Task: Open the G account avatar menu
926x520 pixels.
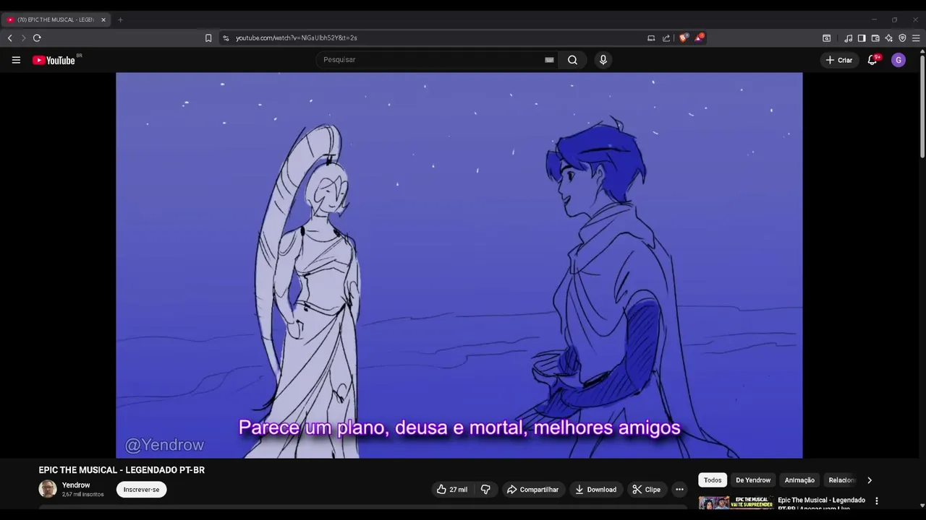Action: tap(899, 60)
